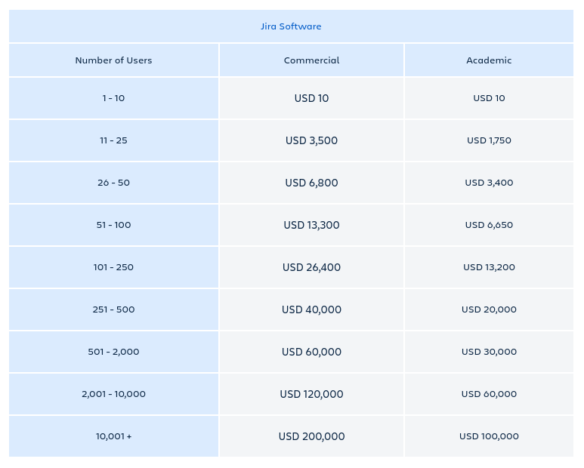Image resolution: width=584 pixels, height=468 pixels.
Task: Select the Number of Users column header
Action: tap(113, 60)
